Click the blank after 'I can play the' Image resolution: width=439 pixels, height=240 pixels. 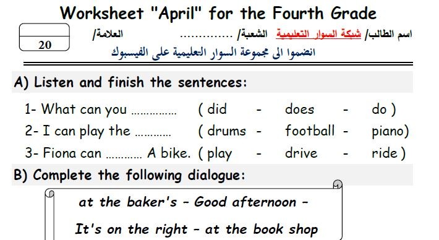coord(153,135)
